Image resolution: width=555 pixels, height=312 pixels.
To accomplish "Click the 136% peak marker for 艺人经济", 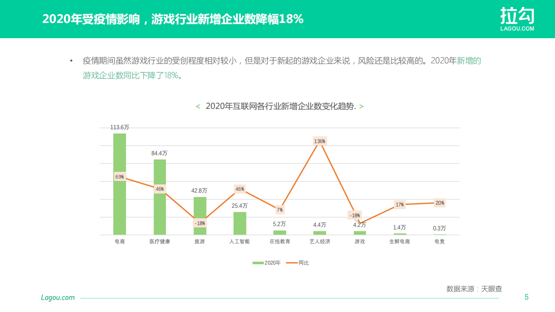I will (x=319, y=141).
